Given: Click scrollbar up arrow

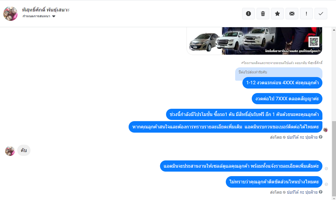Looking at the screenshot, I should pyautogui.click(x=334, y=30).
